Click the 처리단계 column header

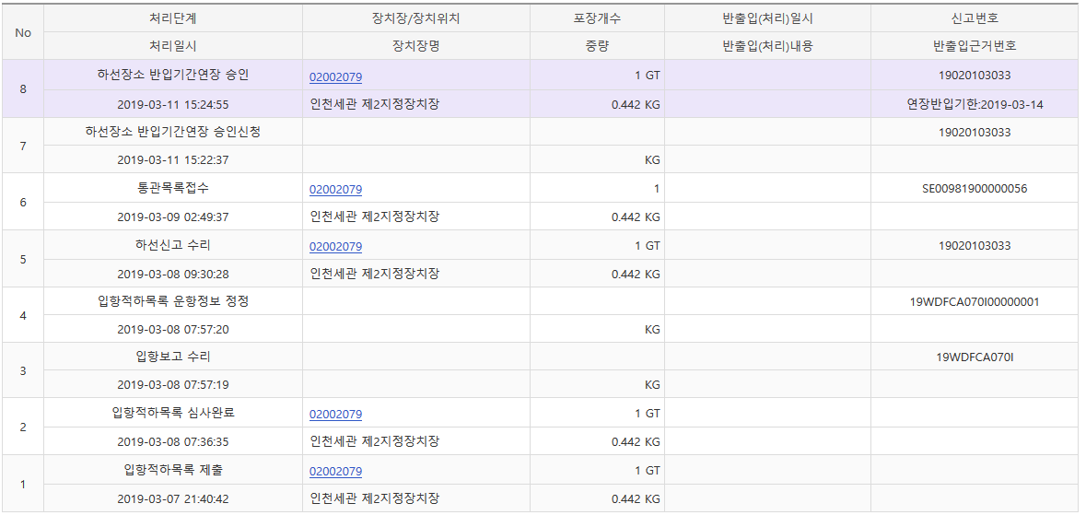pyautogui.click(x=172, y=18)
